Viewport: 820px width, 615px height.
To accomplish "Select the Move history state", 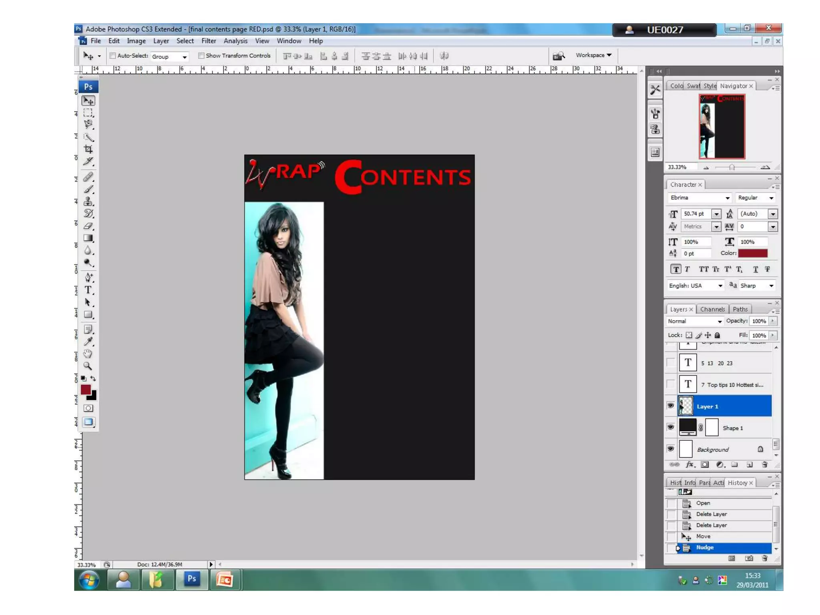I will tap(719, 536).
